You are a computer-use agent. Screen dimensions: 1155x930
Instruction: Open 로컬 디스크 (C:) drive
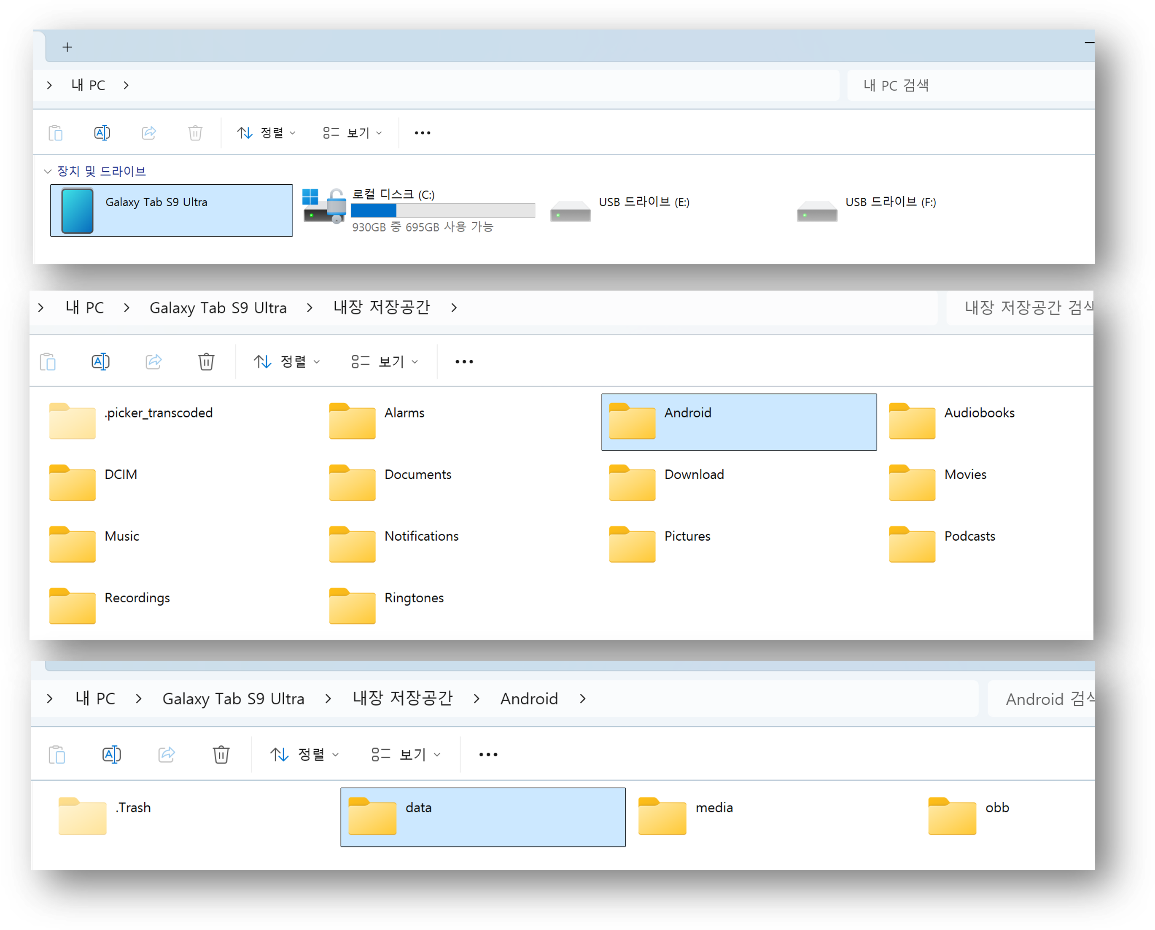point(419,210)
